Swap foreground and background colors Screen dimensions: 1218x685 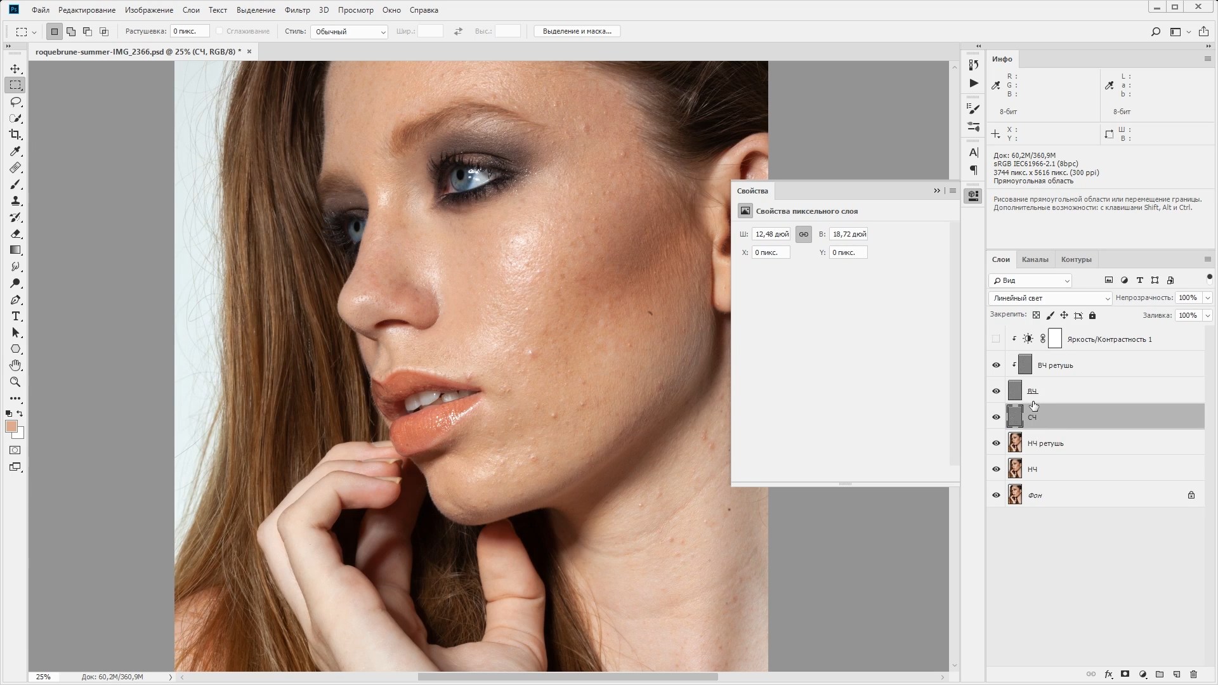pos(20,414)
